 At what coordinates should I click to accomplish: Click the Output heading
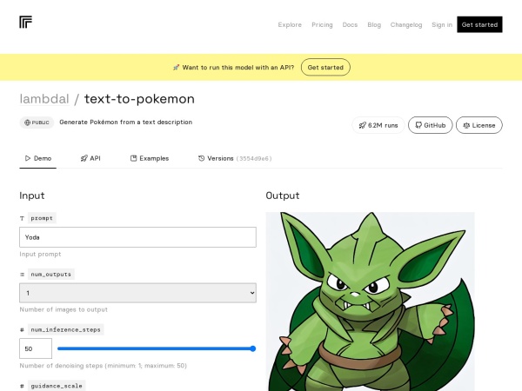282,195
